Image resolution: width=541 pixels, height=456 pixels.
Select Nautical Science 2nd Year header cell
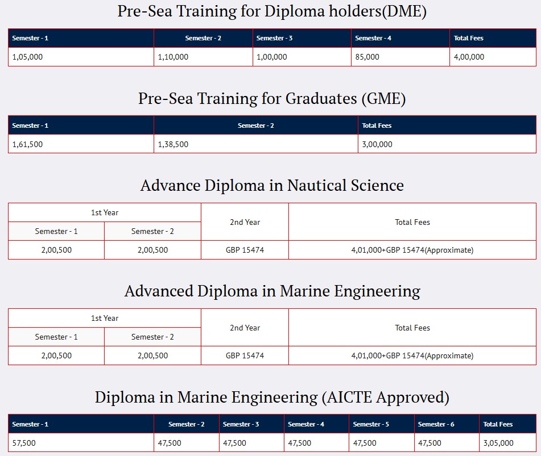pyautogui.click(x=245, y=222)
